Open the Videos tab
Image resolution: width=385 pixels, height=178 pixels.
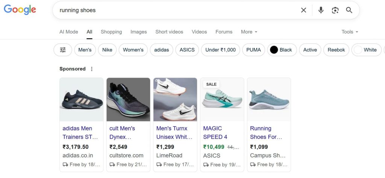coord(199,32)
